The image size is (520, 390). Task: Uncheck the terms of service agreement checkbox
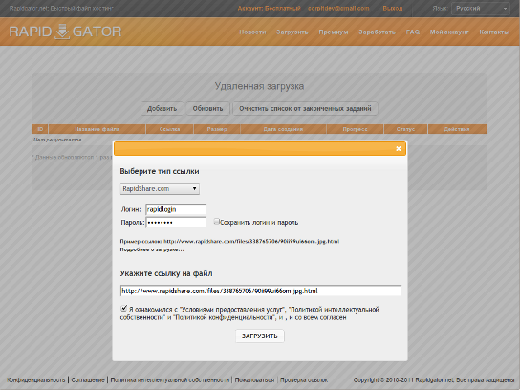124,309
